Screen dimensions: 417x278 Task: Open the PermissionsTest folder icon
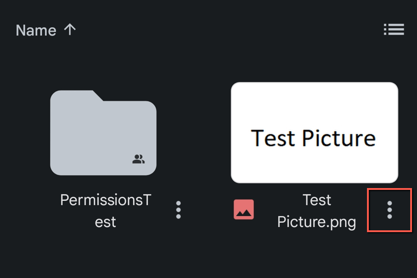[x=103, y=133]
